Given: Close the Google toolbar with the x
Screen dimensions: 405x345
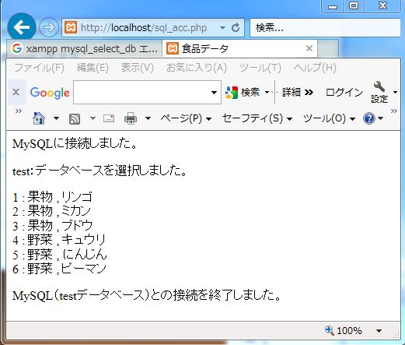Looking at the screenshot, I should pyautogui.click(x=16, y=92).
